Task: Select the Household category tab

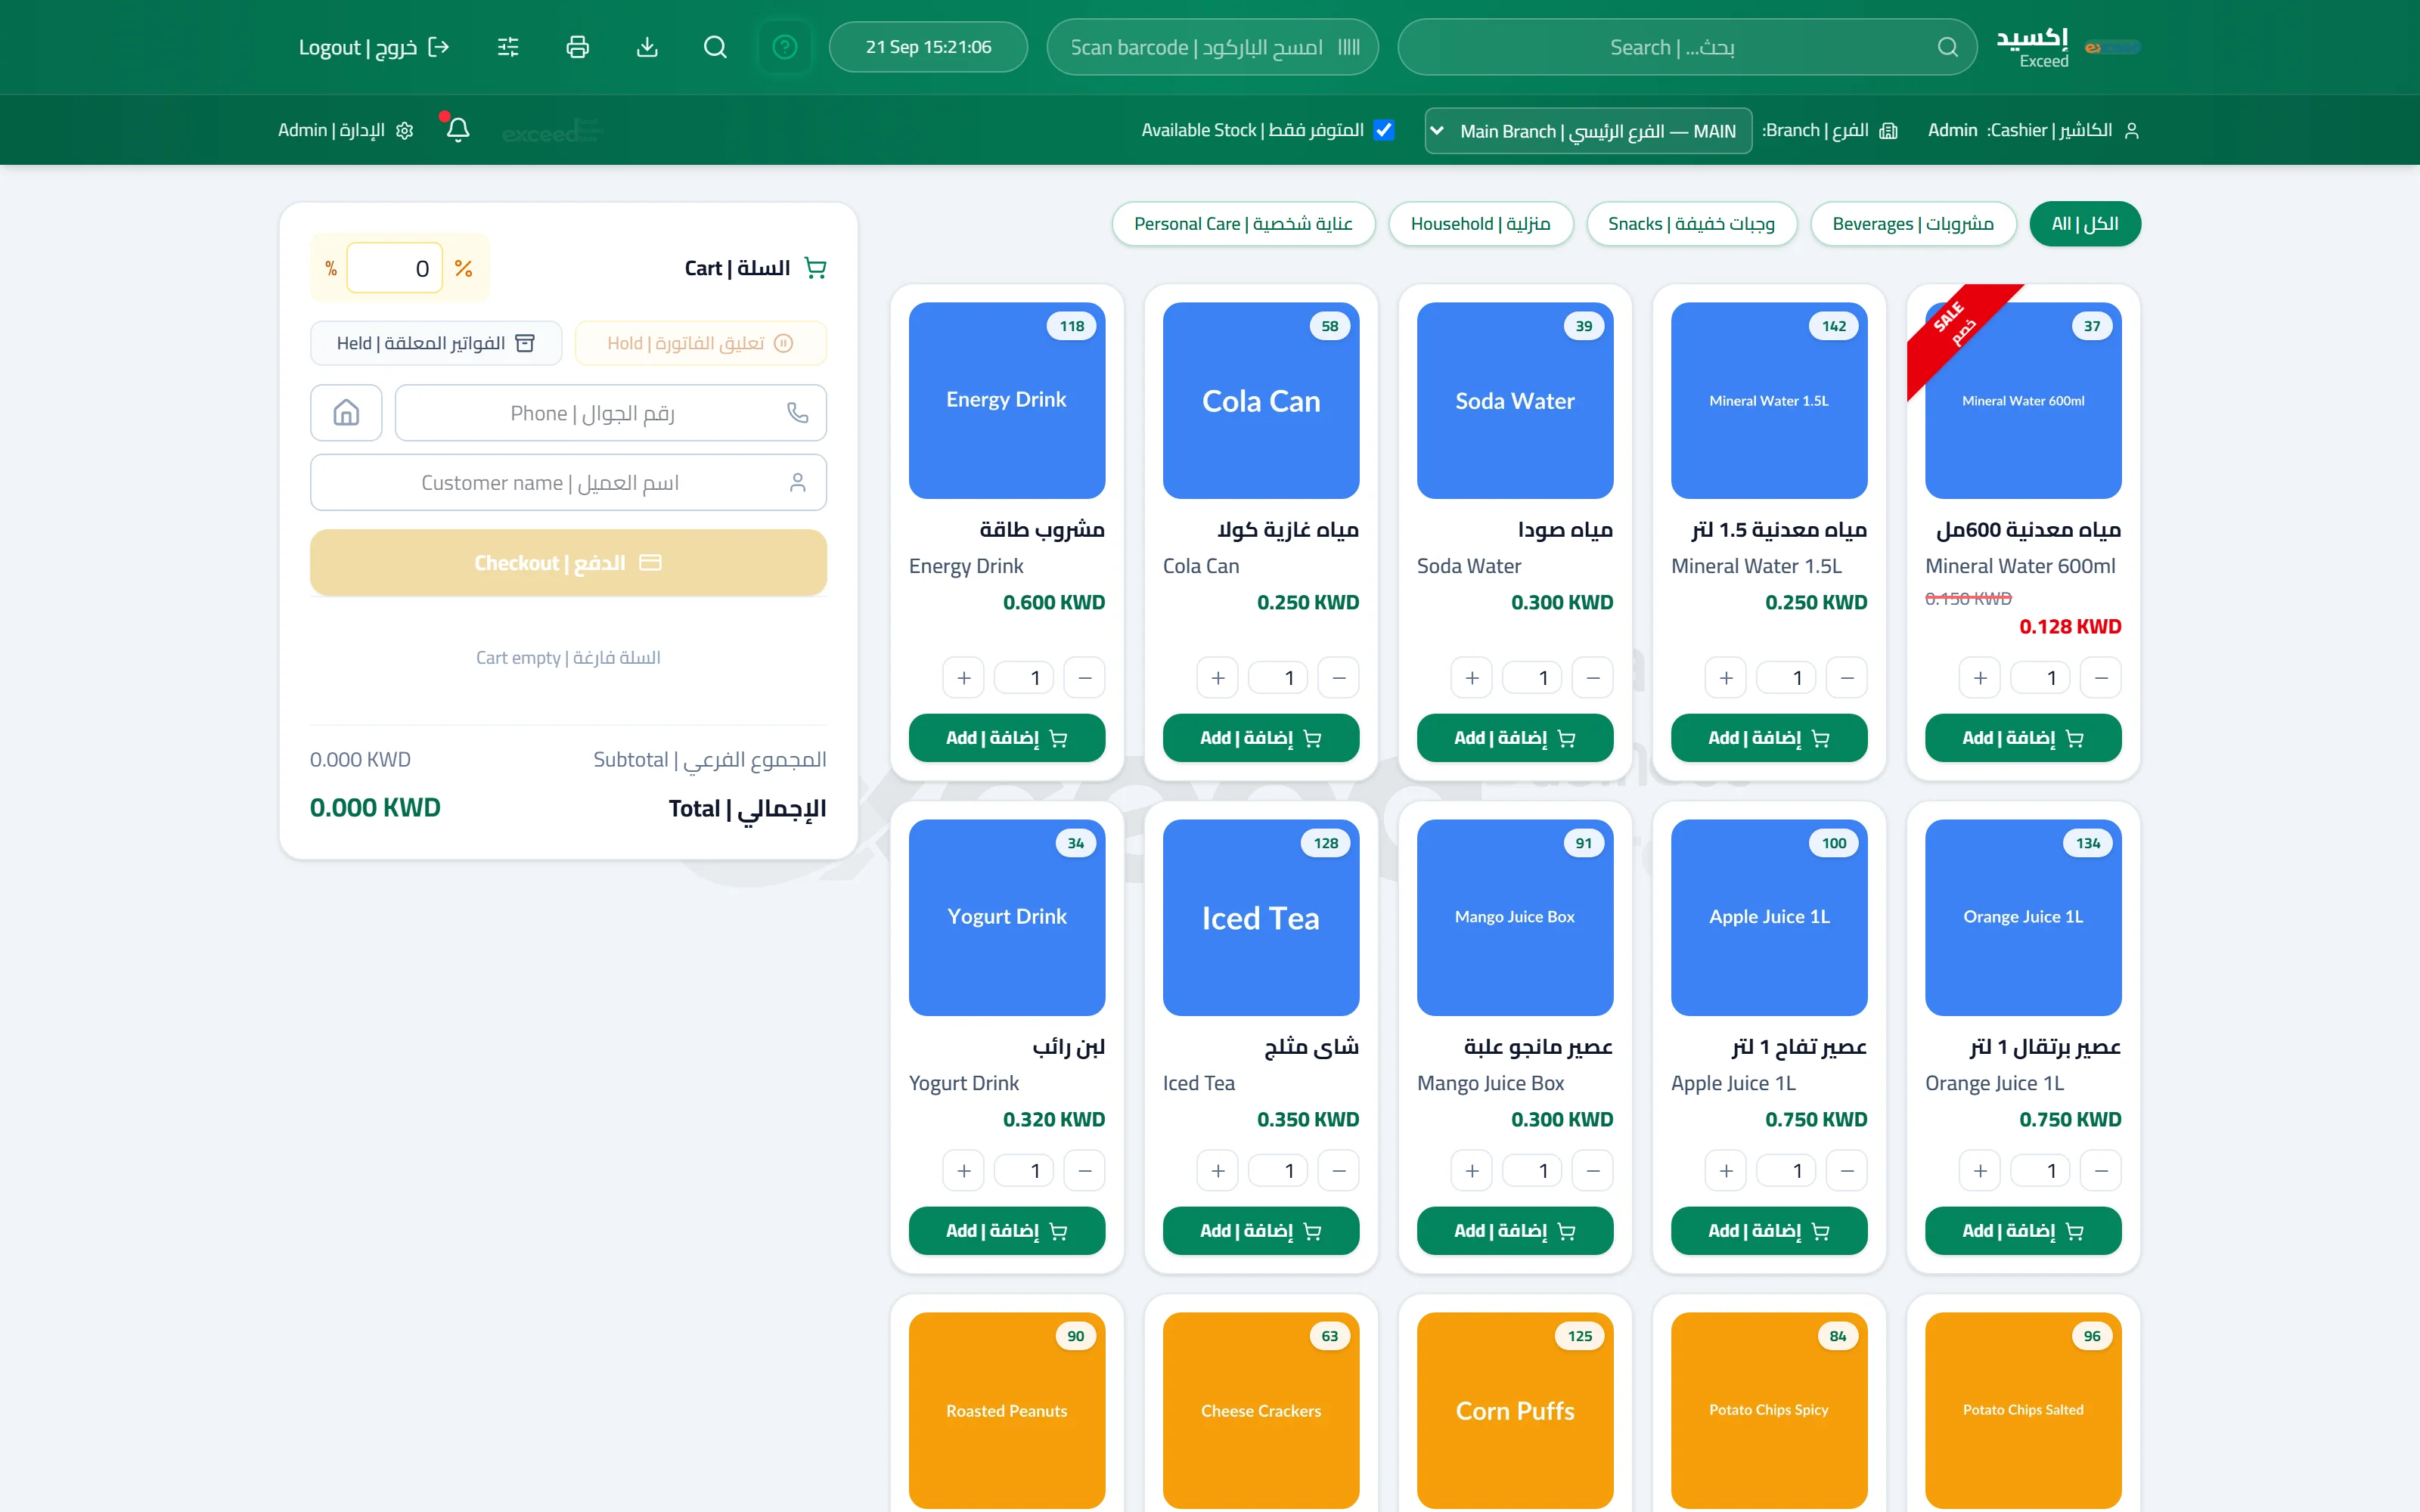Action: pos(1480,224)
